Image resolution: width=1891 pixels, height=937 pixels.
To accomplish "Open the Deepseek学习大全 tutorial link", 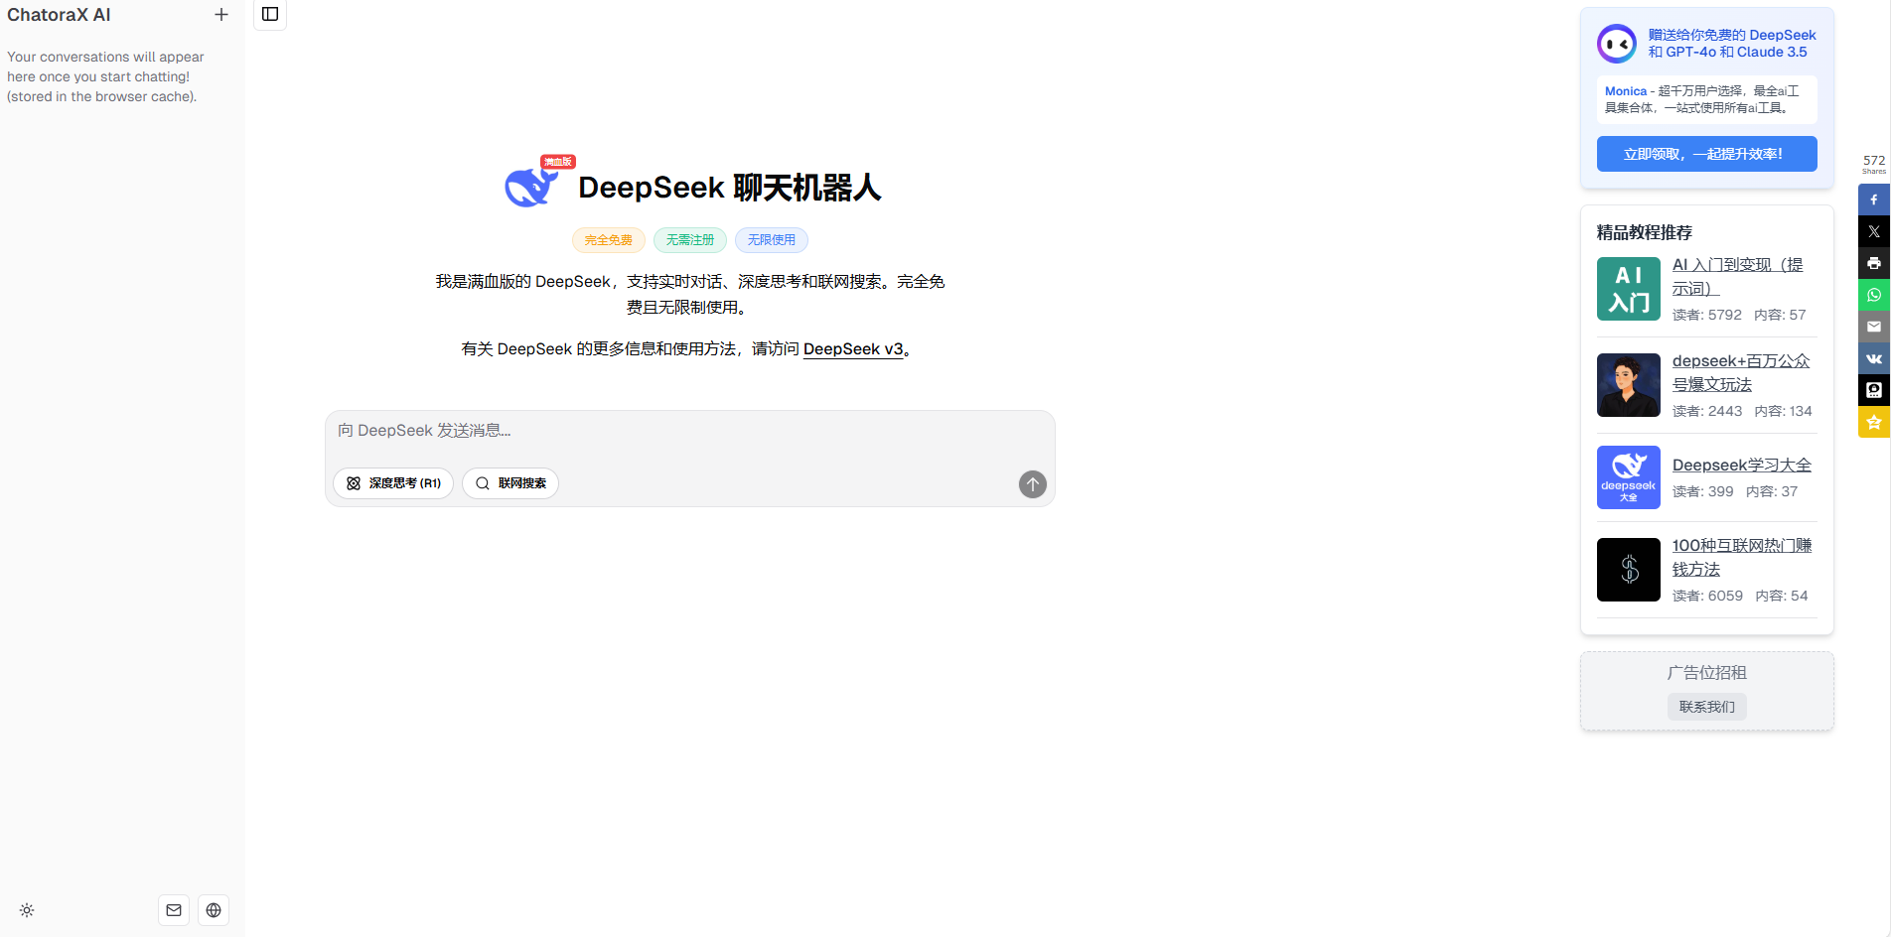I will [x=1741, y=466].
